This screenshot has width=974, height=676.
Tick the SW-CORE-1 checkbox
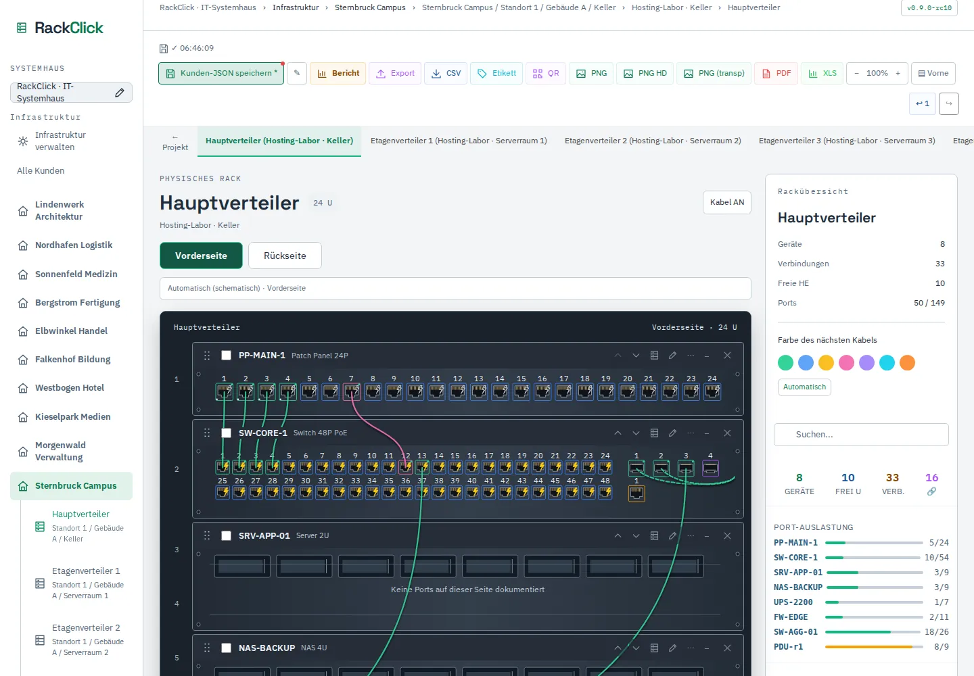[x=227, y=433]
